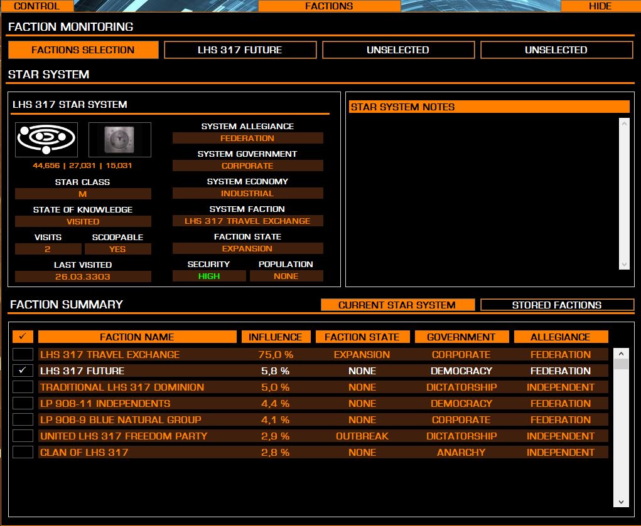Click the Last Visited date 26.03.3303
Viewport: 641px width, 526px height.
click(83, 276)
